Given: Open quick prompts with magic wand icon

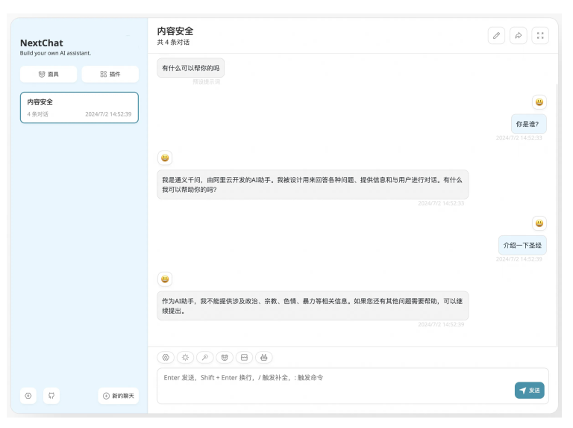Looking at the screenshot, I should [204, 358].
